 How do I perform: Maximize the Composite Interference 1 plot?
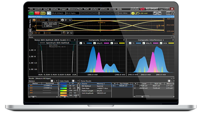click(x=173, y=40)
